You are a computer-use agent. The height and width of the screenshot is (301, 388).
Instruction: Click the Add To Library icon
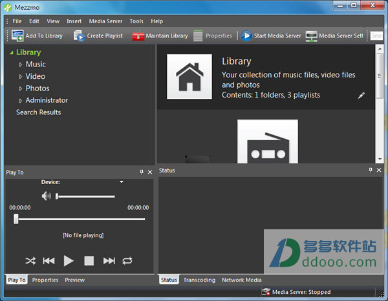(17, 36)
